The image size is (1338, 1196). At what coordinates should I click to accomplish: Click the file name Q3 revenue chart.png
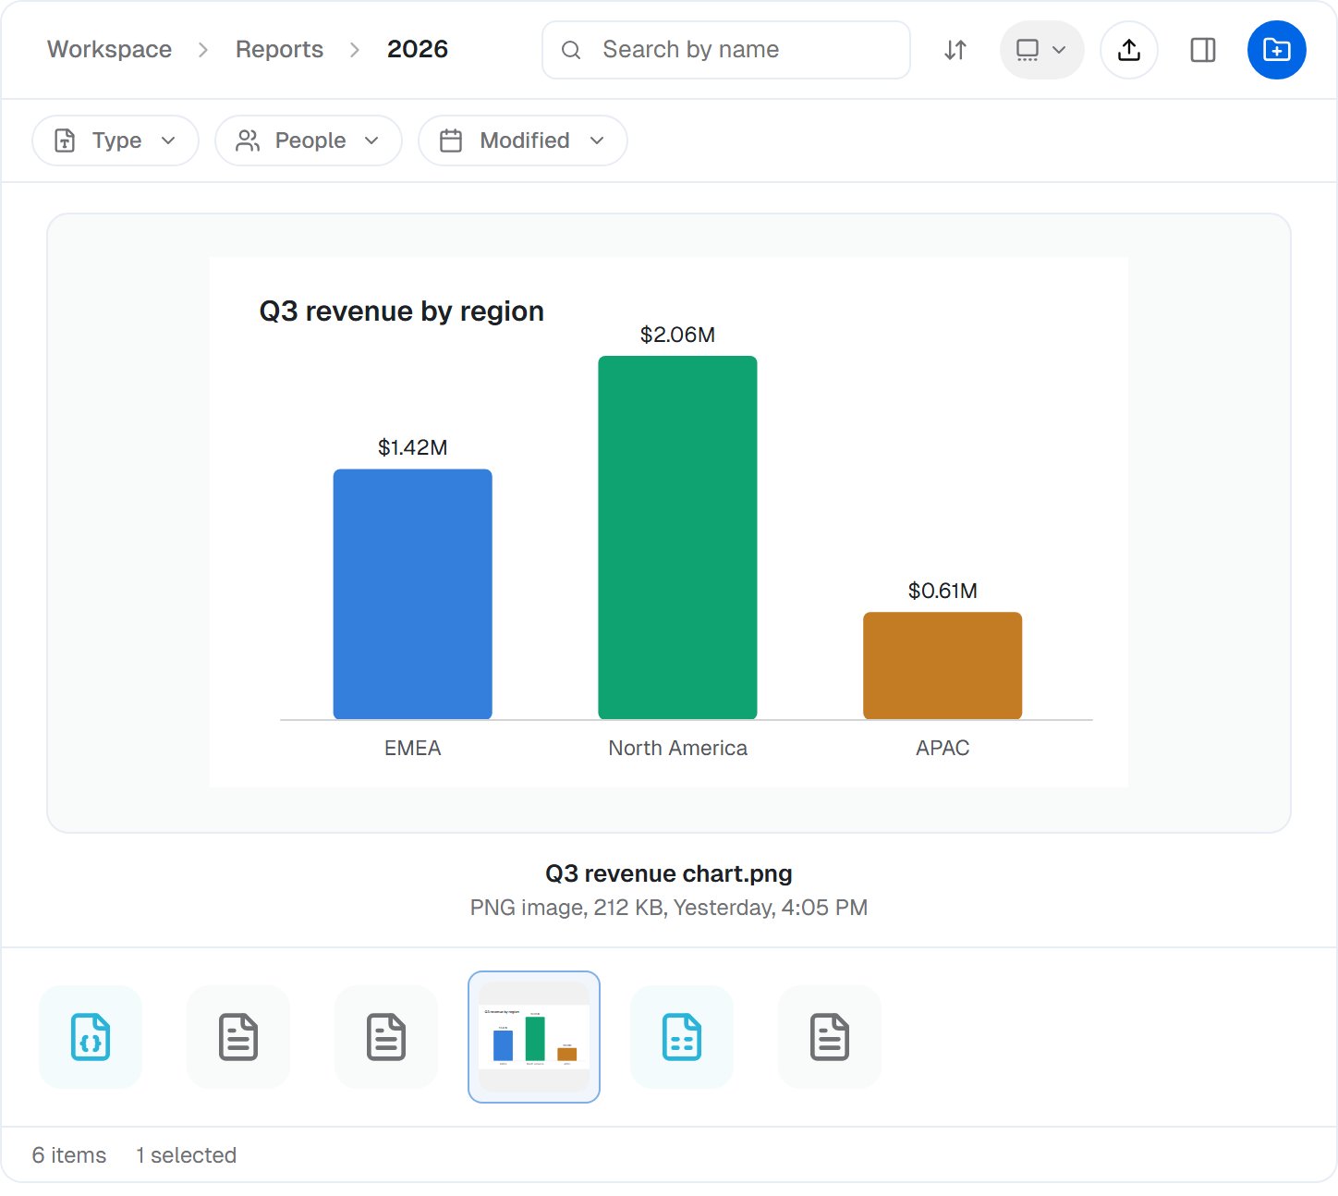click(x=669, y=873)
